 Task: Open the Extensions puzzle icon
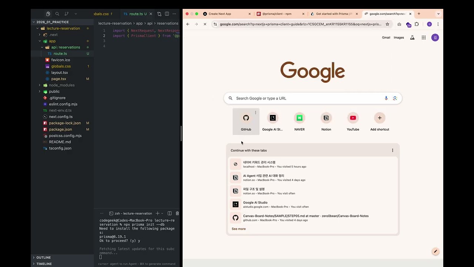pyautogui.click(x=417, y=24)
